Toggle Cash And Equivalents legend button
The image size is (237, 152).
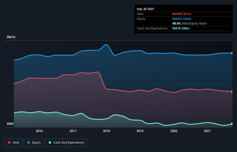click(66, 143)
